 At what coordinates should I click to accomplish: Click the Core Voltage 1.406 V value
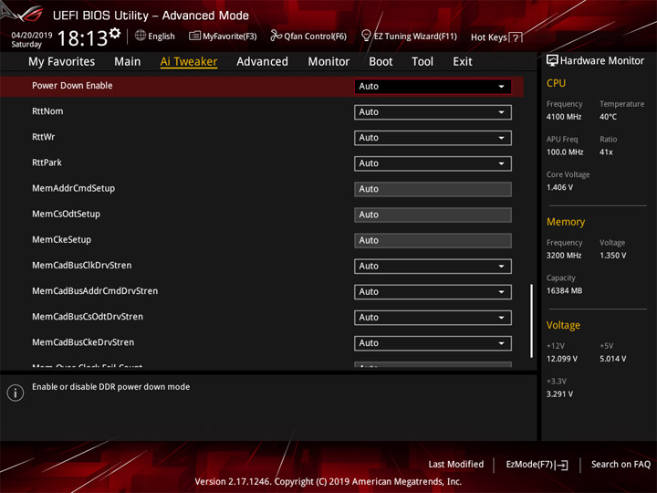[x=559, y=187]
